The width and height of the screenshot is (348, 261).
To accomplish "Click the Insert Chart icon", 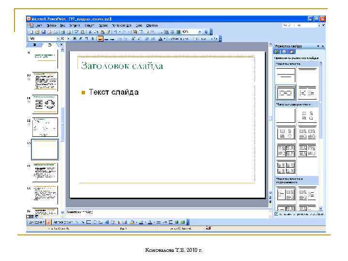I will [135, 32].
